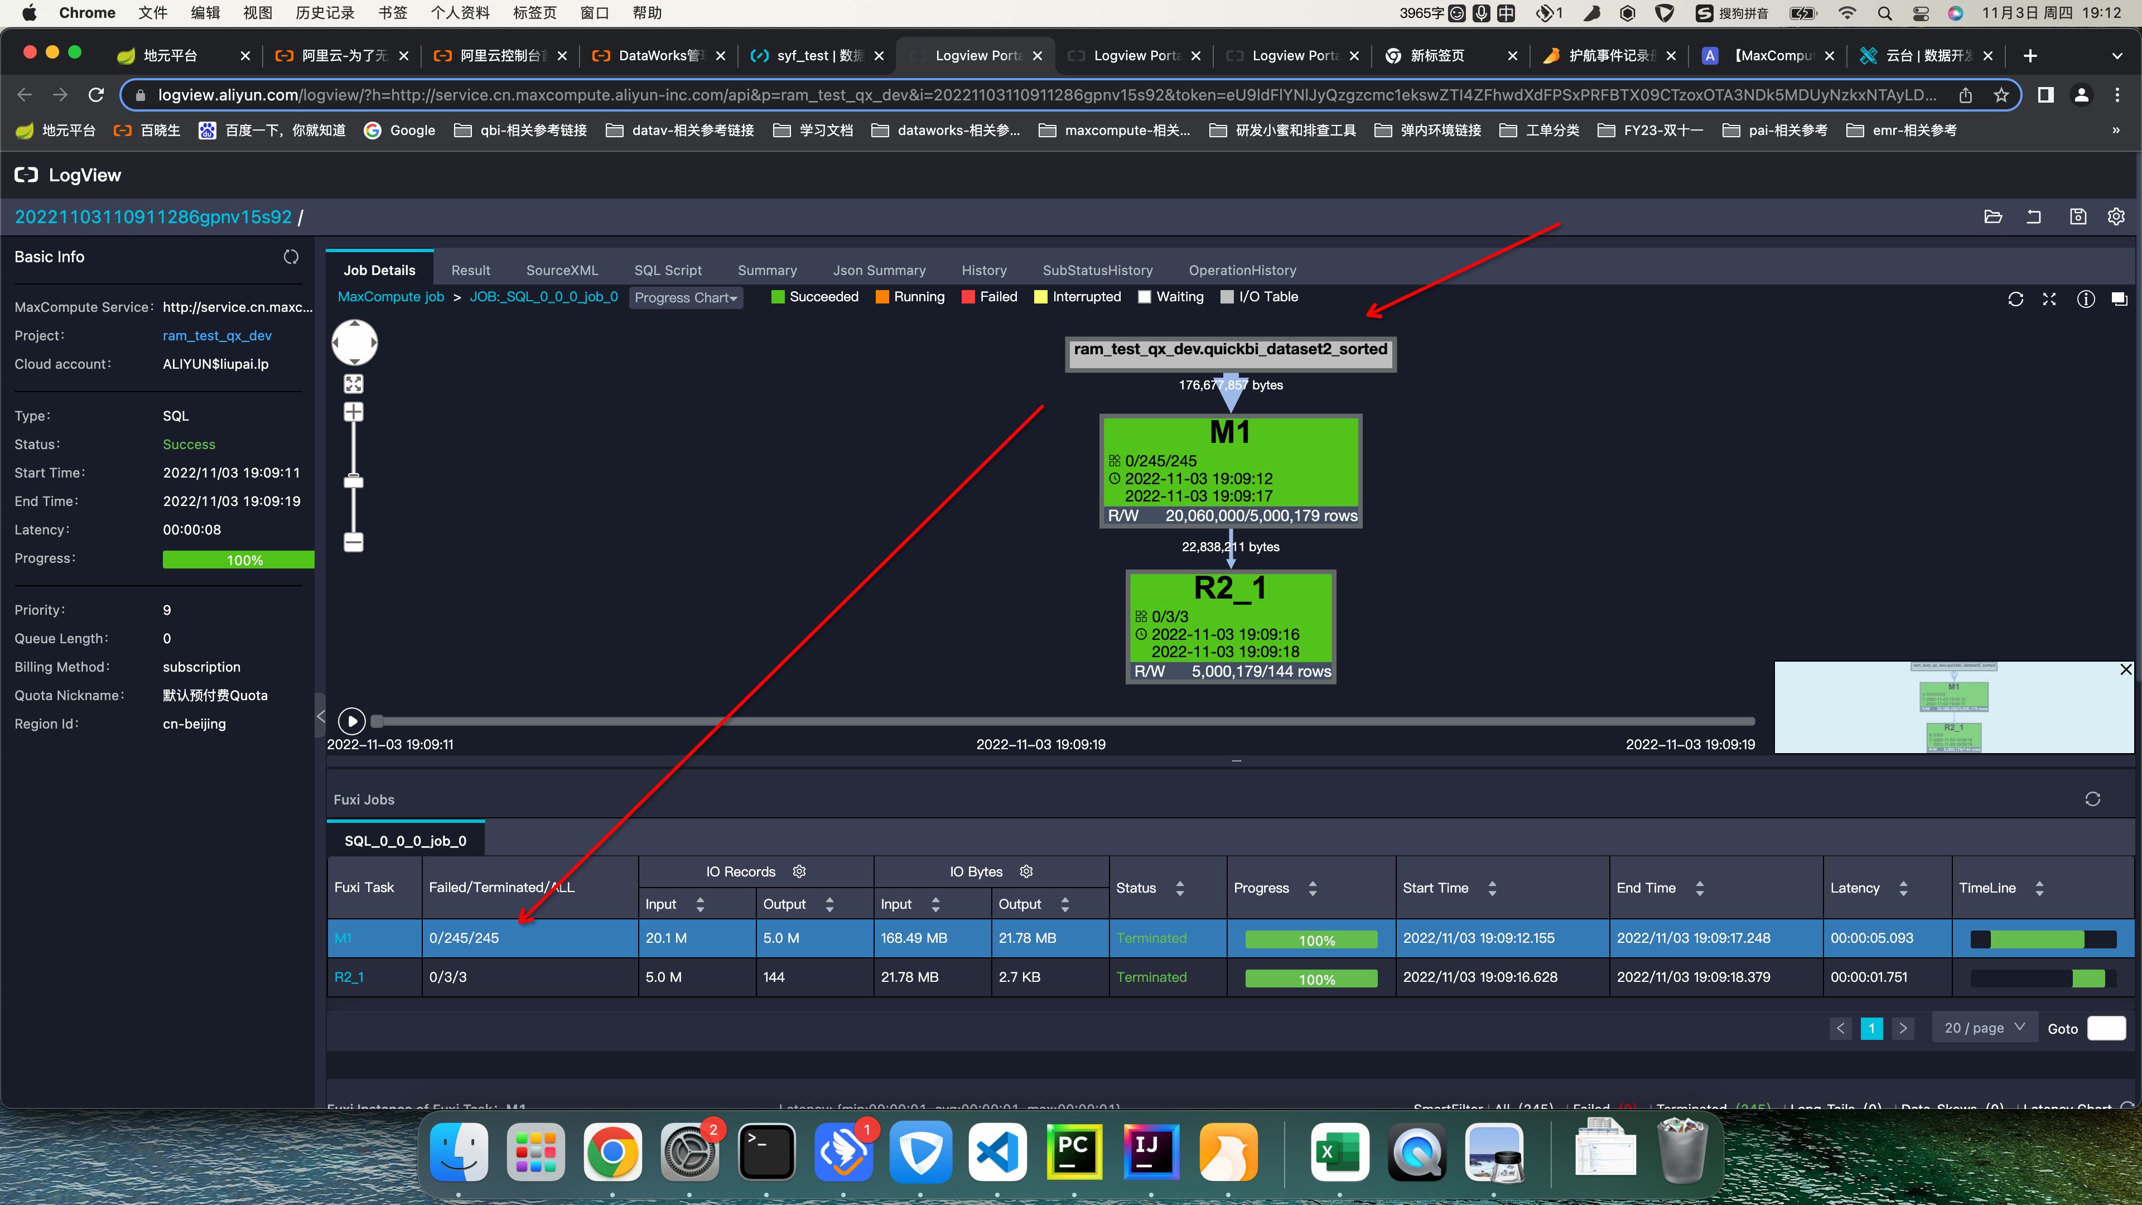This screenshot has width=2142, height=1205.
Task: Refresh the Fuxi Jobs table
Action: point(2092,799)
